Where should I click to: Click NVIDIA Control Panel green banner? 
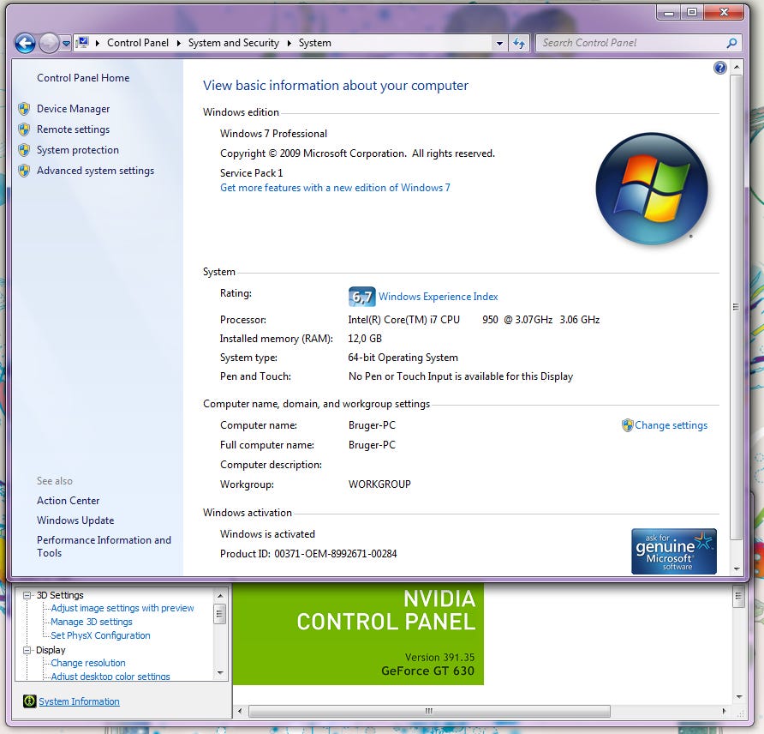pos(358,635)
